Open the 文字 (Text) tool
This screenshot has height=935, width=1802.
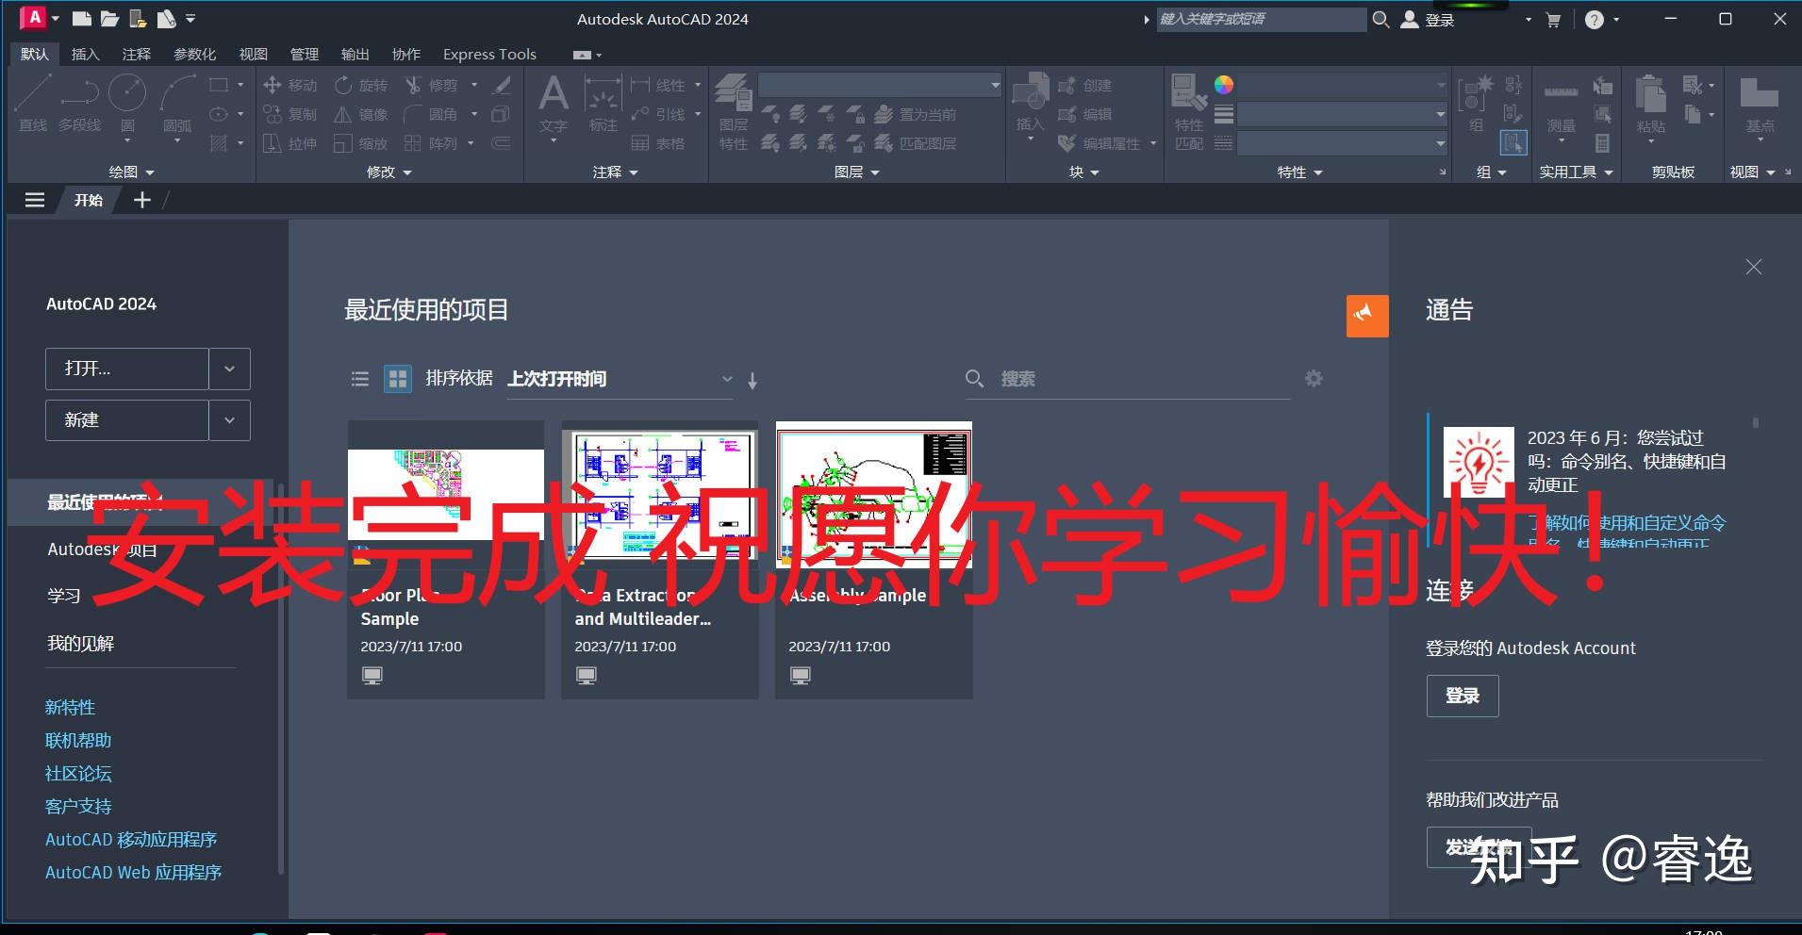pyautogui.click(x=553, y=99)
